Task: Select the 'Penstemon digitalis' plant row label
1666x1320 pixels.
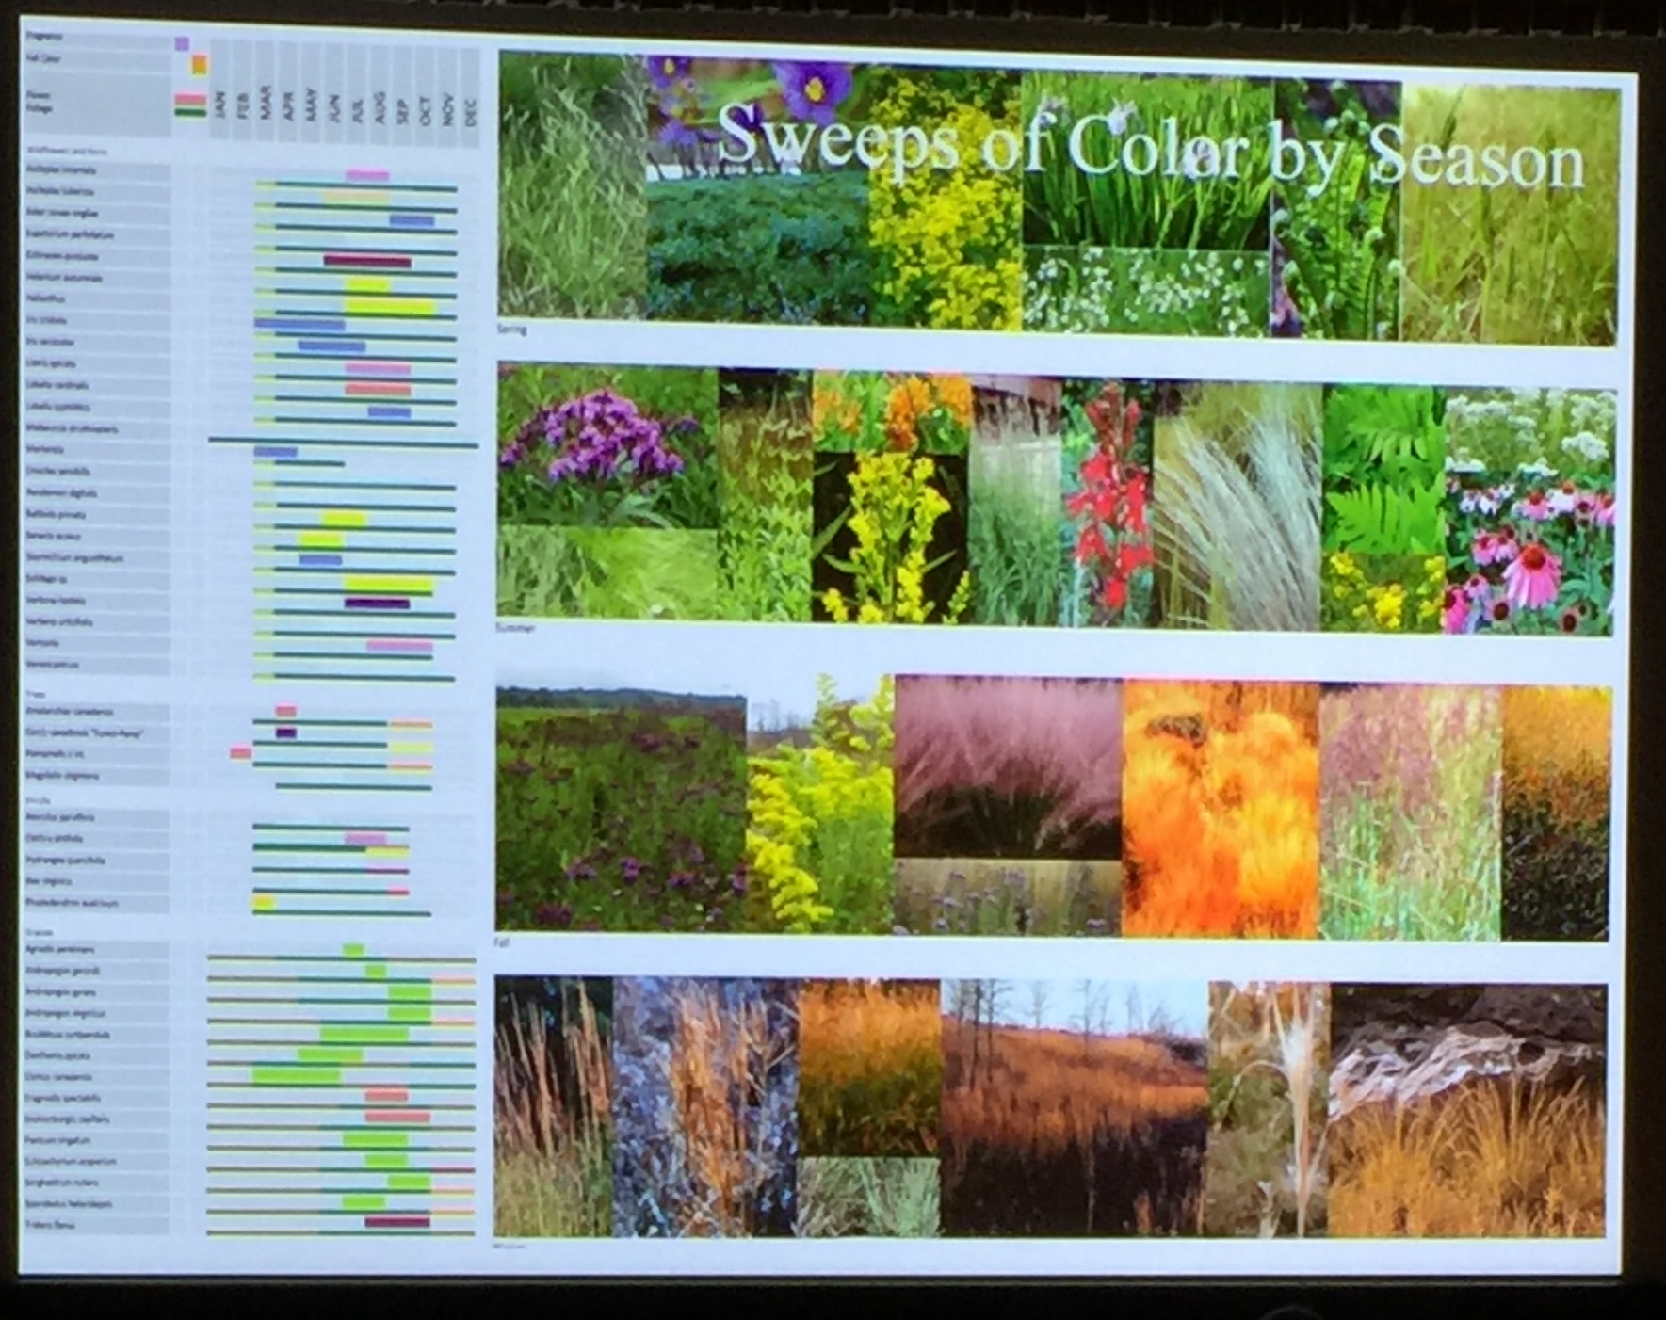Action: tap(61, 492)
